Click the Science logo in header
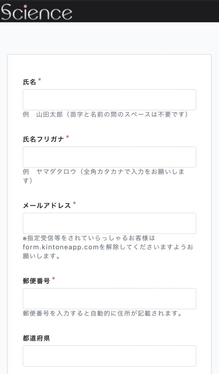This screenshot has height=374, width=219. pyautogui.click(x=36, y=12)
